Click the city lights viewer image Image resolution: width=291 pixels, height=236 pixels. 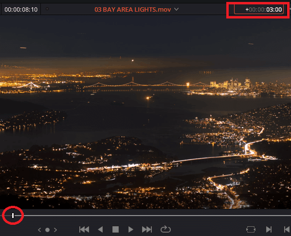(x=145, y=112)
